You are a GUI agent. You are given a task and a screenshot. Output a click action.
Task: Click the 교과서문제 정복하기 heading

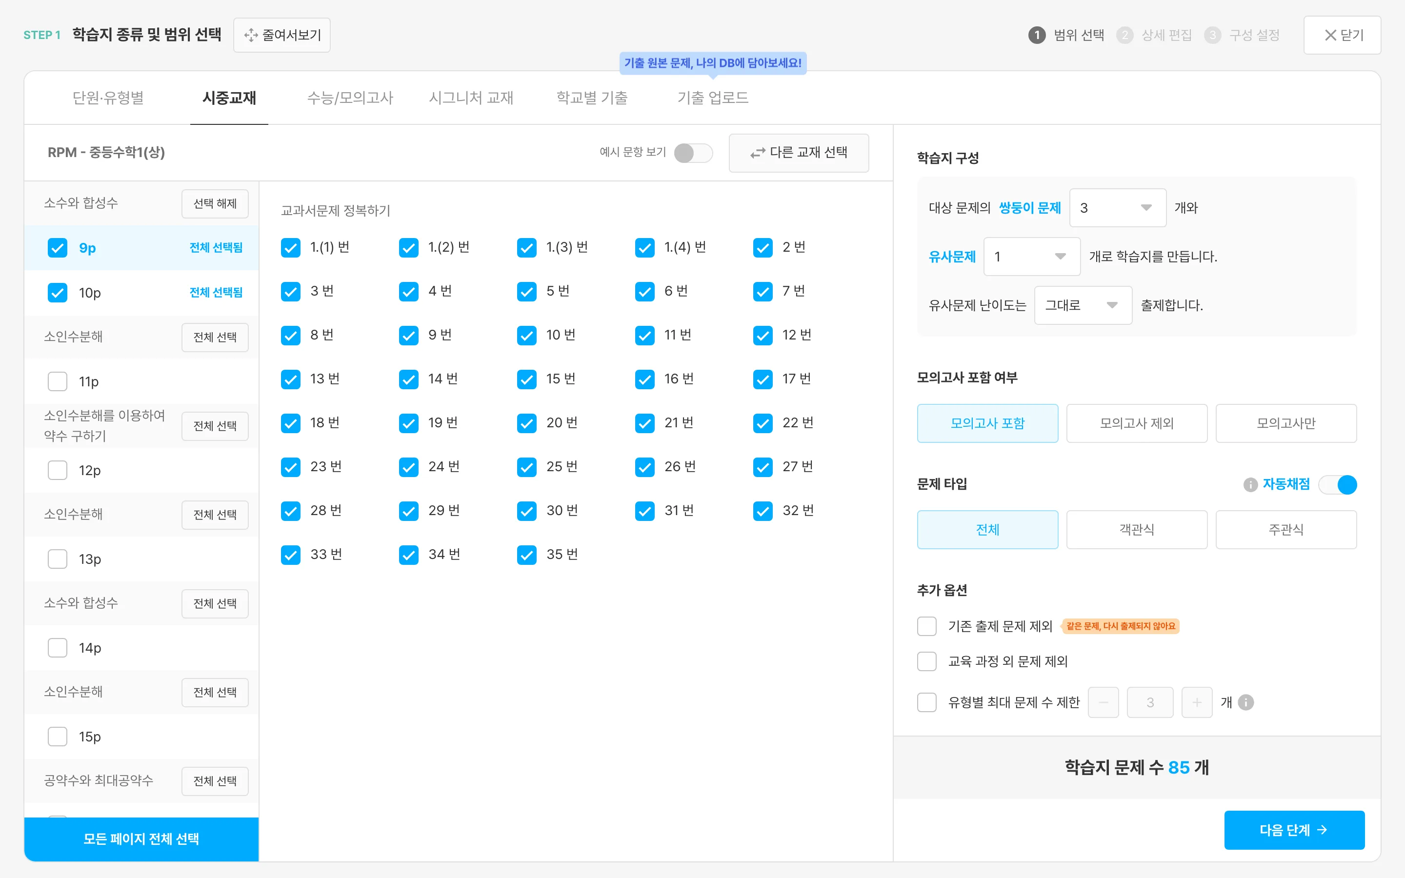(x=336, y=211)
